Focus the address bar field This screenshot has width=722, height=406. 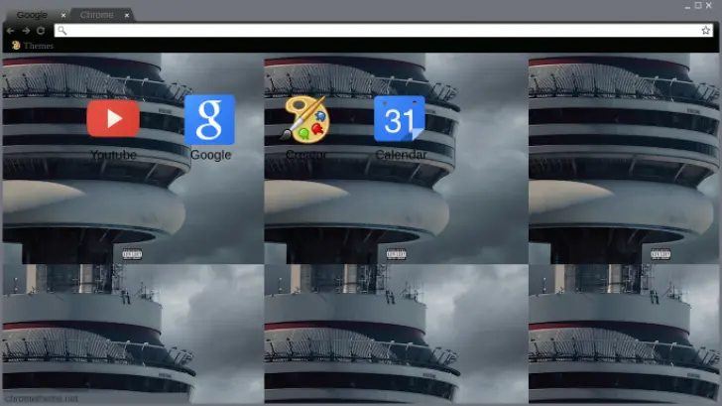(x=377, y=31)
